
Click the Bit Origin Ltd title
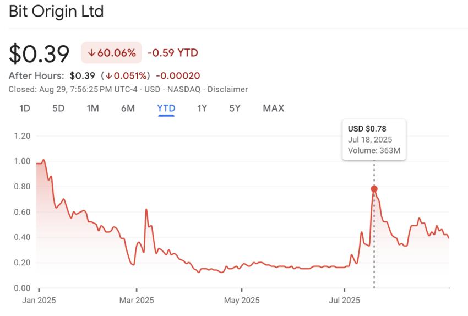(x=56, y=12)
